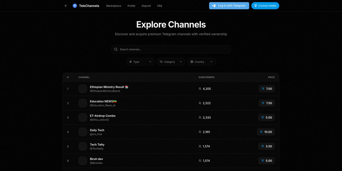
Task: Click Tech Tatty's 1,574 subscribers count
Action: pyautogui.click(x=206, y=146)
